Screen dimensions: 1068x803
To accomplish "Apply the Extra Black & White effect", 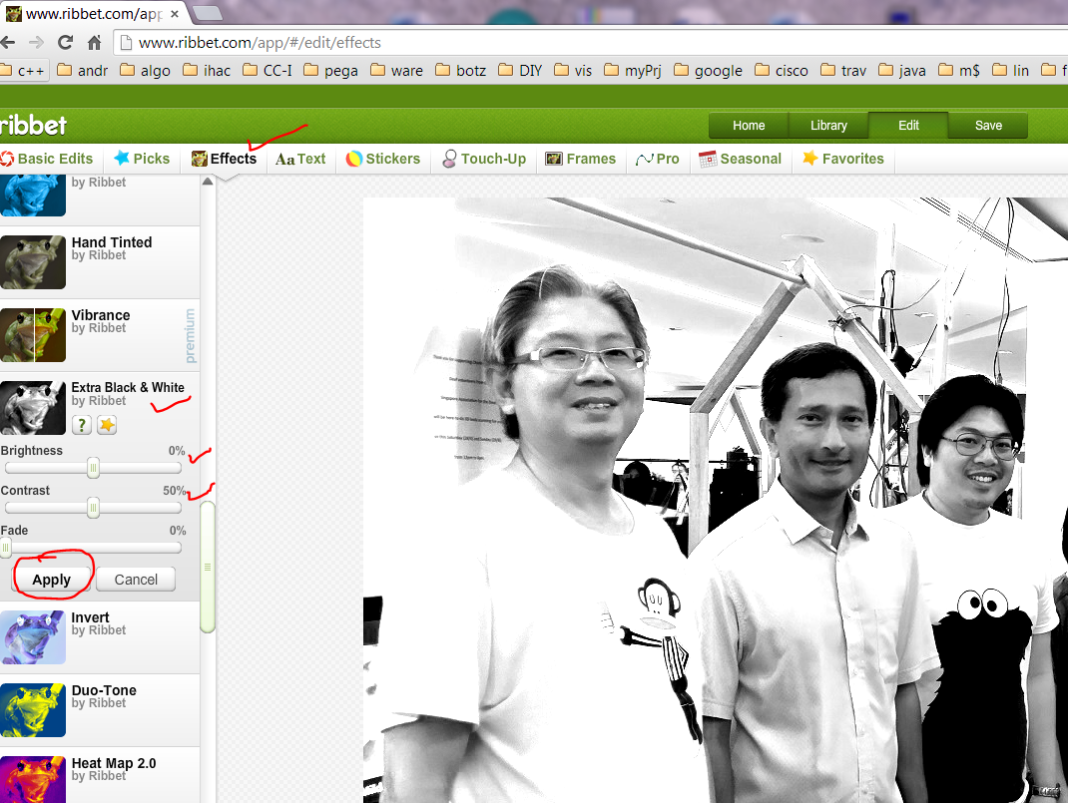I will pos(52,580).
